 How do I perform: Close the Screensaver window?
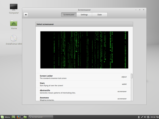[144, 10]
